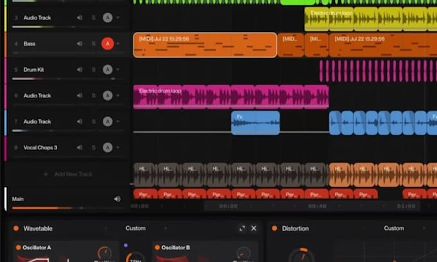Solo track 7 Audio Track
Screen dimensions: 437x262
[x=94, y=122]
